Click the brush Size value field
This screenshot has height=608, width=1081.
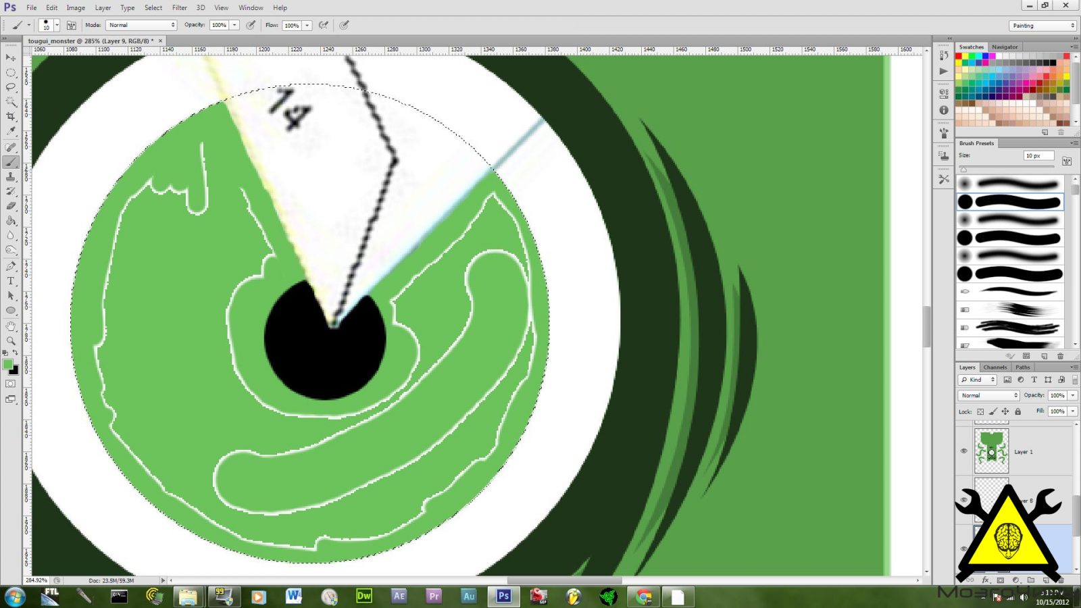point(1038,155)
